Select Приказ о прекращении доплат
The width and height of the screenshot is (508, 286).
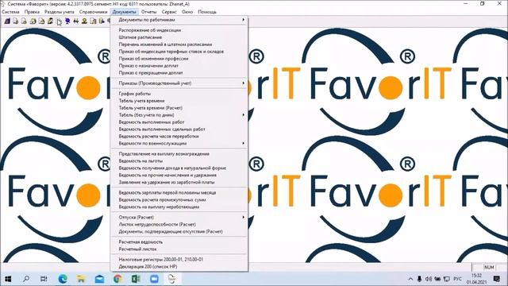tap(179, 73)
